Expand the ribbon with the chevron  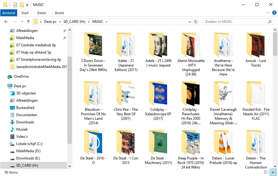[268, 13]
